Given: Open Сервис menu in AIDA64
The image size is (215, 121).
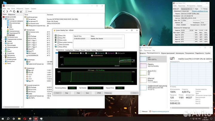Looking at the screenshot, I should [x=27, y=9].
